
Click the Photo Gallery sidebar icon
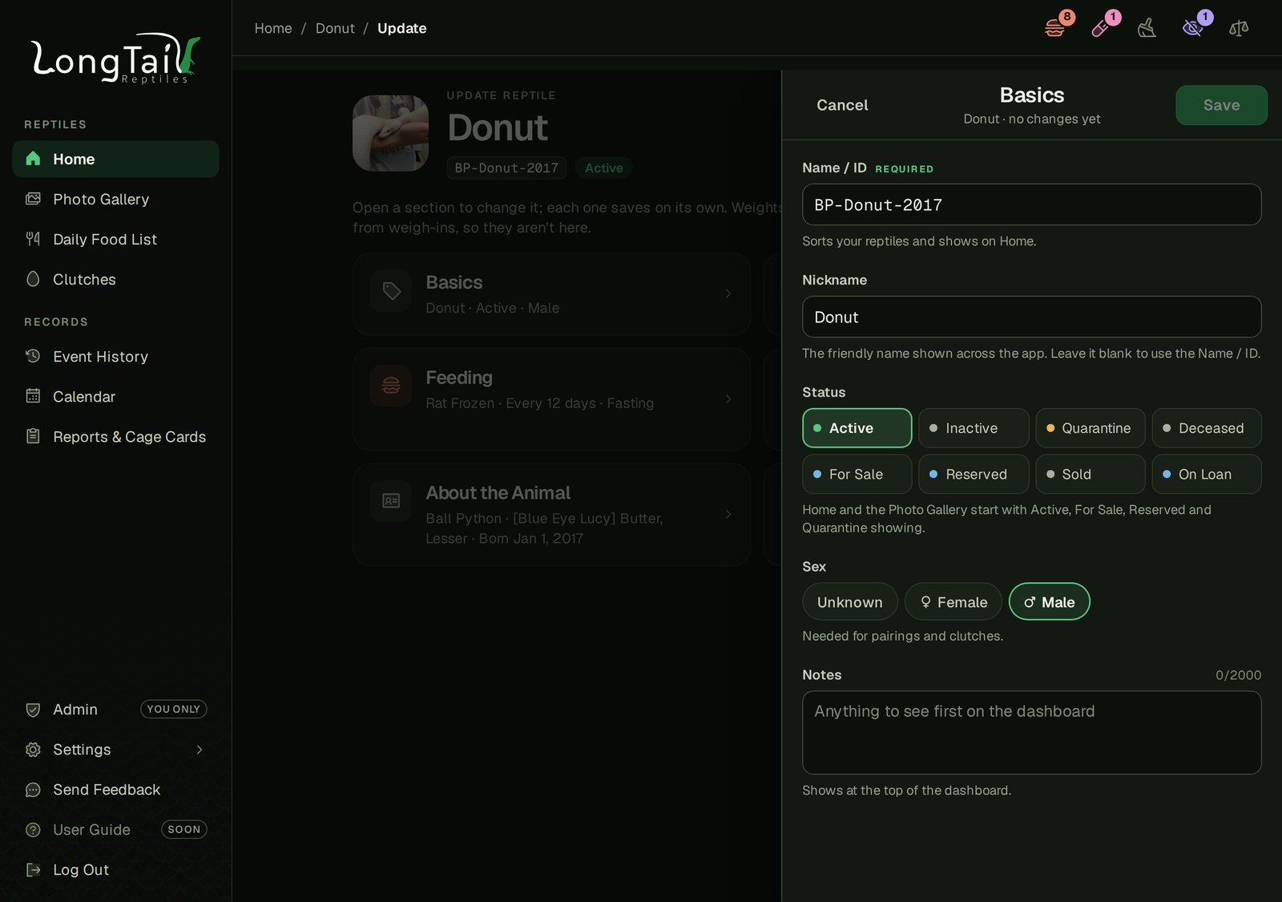click(33, 199)
